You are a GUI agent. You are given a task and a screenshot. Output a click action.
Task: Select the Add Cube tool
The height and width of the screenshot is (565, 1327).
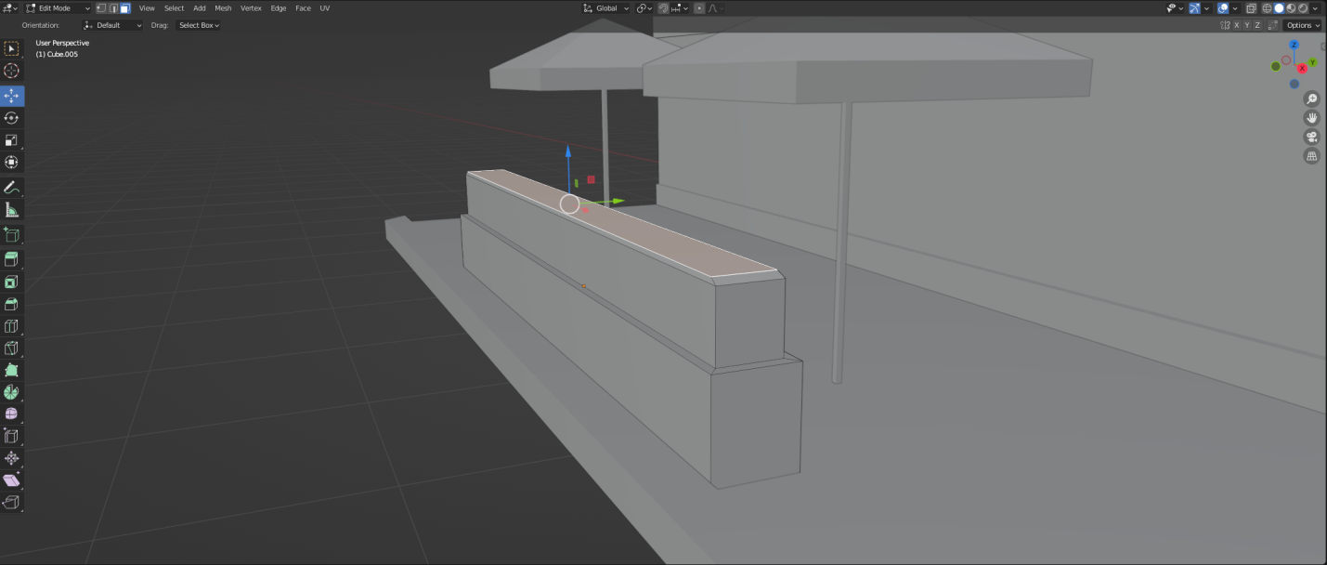coord(12,235)
